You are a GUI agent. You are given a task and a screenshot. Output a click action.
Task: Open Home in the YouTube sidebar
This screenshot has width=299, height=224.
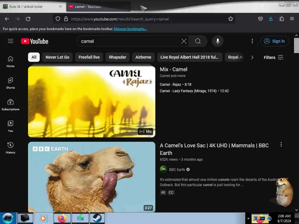click(11, 62)
